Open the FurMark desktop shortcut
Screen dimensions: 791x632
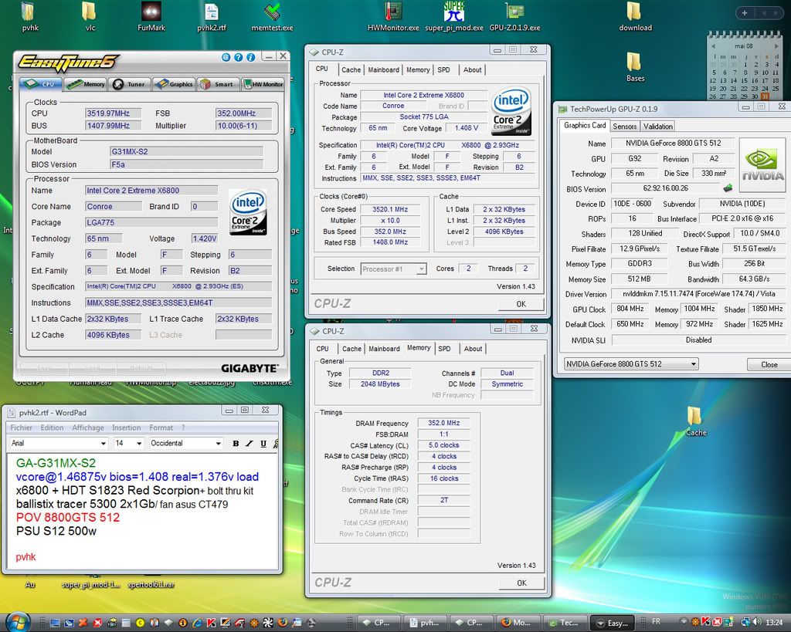pos(151,12)
